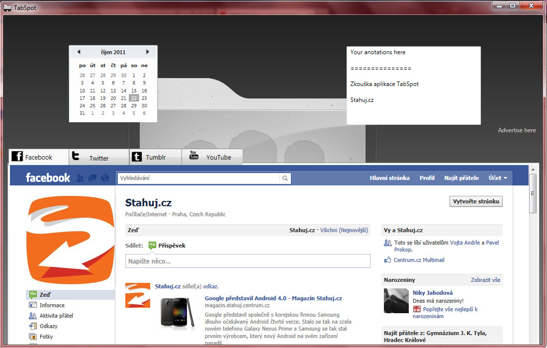Click magazin.stahuj.centrum.cz source text

click(x=237, y=305)
